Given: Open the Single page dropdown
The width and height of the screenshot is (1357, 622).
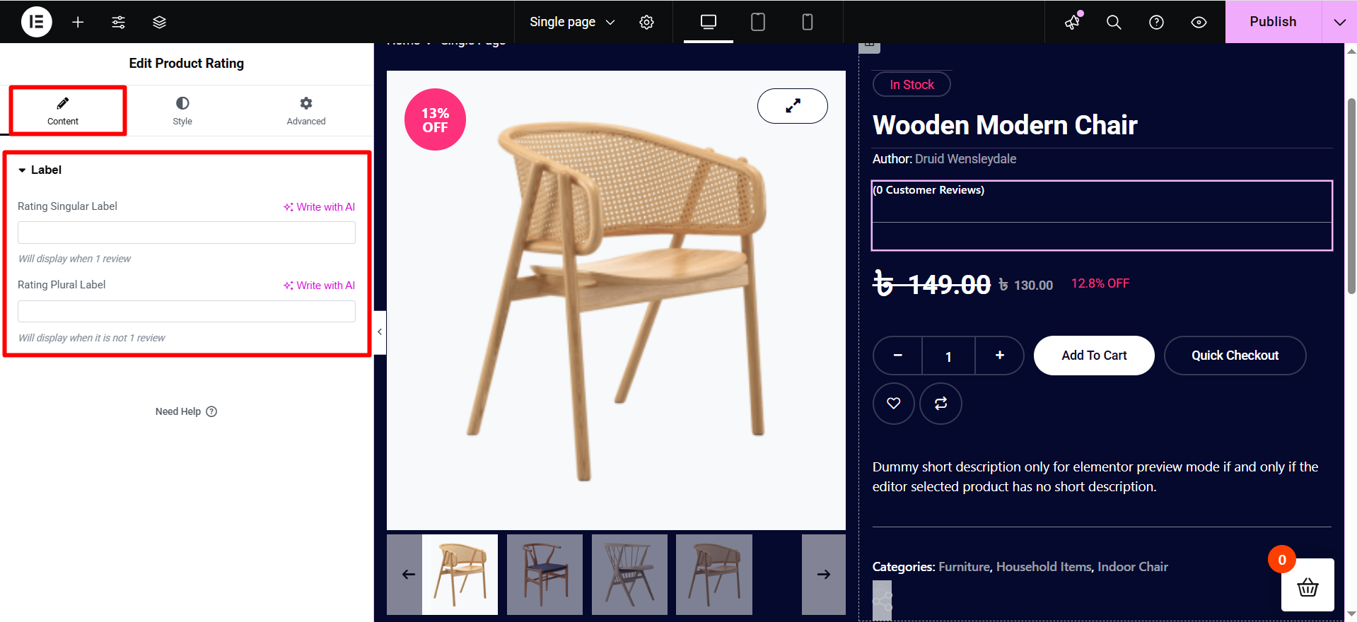Looking at the screenshot, I should [x=572, y=22].
